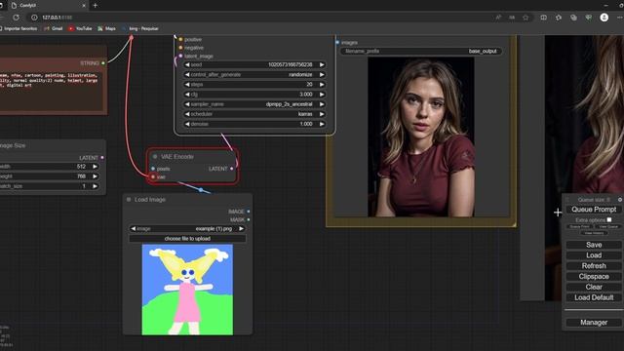Open YouTube bookmark in favorites bar

click(80, 28)
